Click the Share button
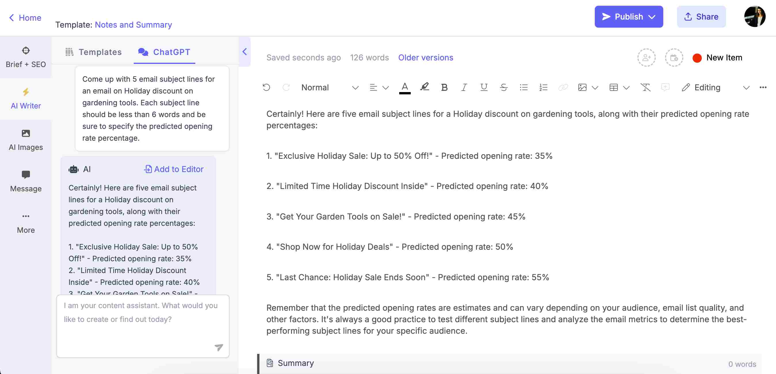Screen dimensions: 776x374 click(701, 17)
